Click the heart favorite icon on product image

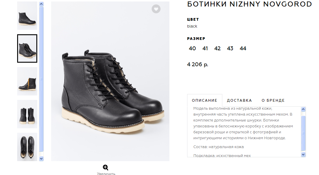point(156,9)
